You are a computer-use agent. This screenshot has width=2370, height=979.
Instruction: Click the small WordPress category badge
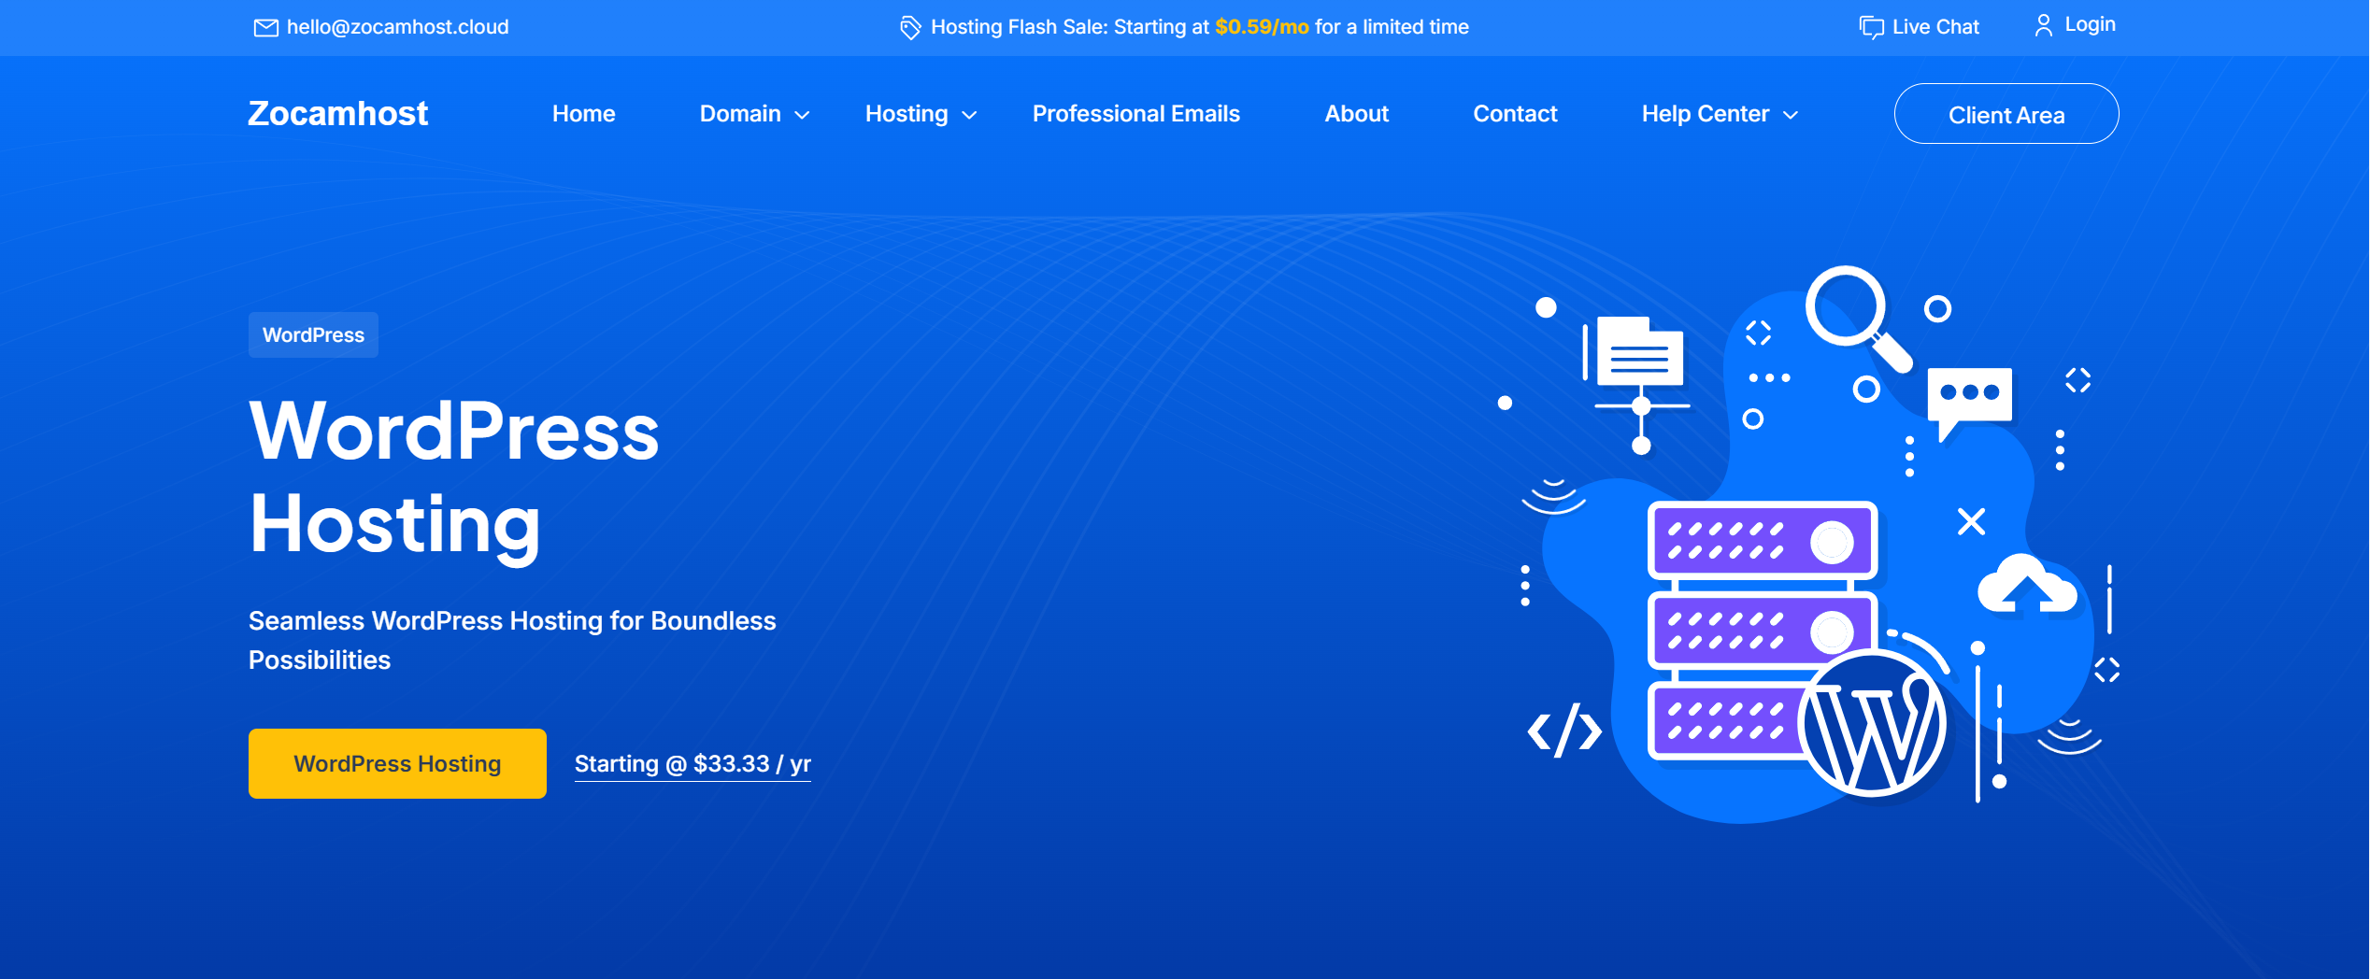coord(313,334)
